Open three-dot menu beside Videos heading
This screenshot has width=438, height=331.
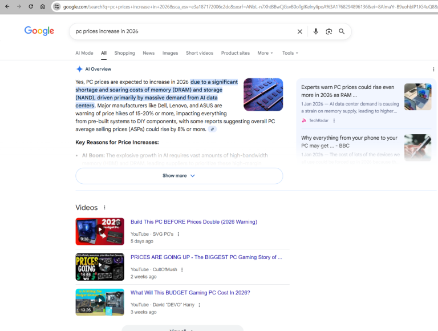(x=104, y=208)
